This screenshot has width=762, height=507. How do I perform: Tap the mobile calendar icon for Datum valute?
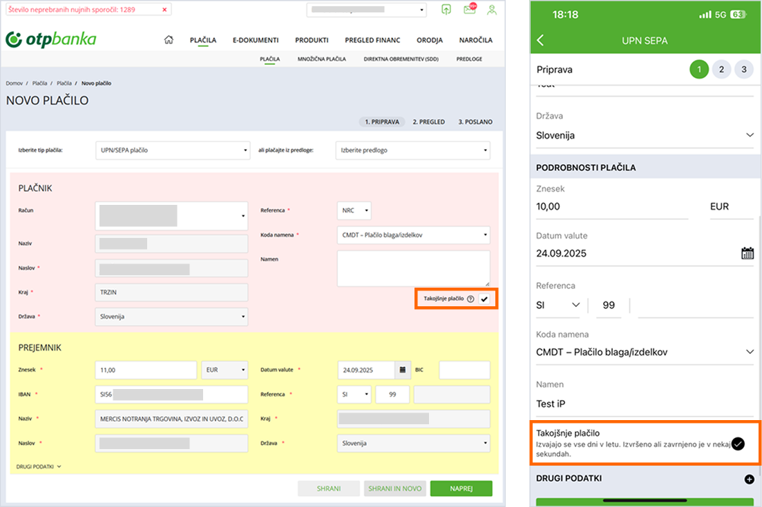click(747, 253)
